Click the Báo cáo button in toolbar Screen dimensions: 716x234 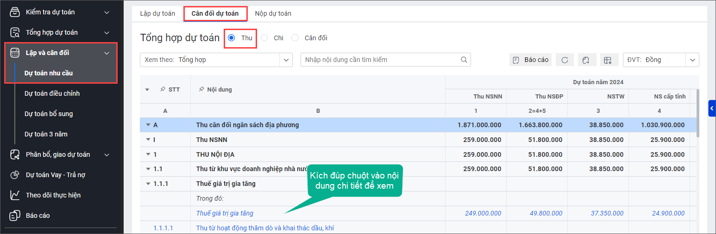530,60
